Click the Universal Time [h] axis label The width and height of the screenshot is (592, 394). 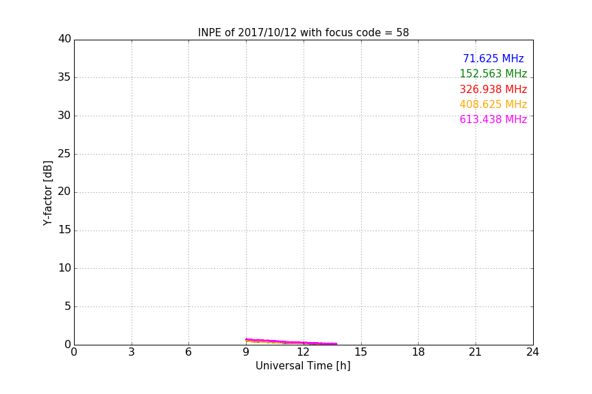[303, 366]
